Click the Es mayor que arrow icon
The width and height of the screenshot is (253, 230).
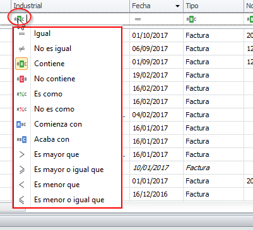pos(21,154)
